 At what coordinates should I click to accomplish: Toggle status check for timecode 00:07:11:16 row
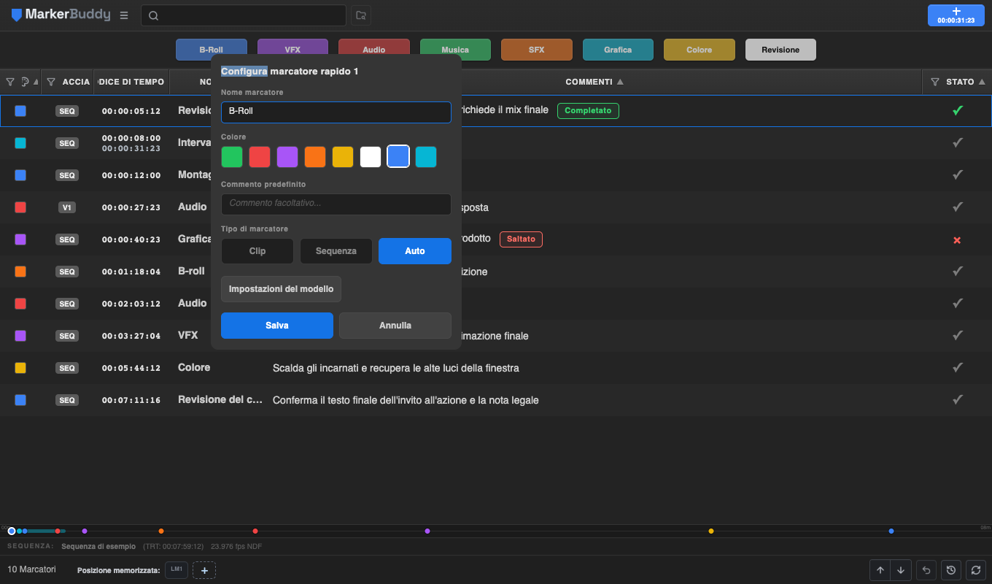pos(957,400)
